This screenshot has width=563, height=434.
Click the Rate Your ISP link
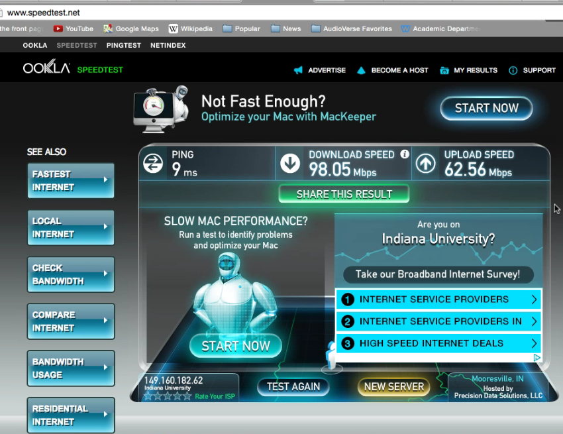215,396
